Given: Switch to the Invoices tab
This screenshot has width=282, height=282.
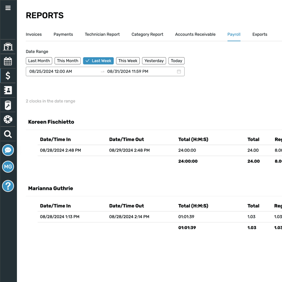Looking at the screenshot, I should point(33,34).
